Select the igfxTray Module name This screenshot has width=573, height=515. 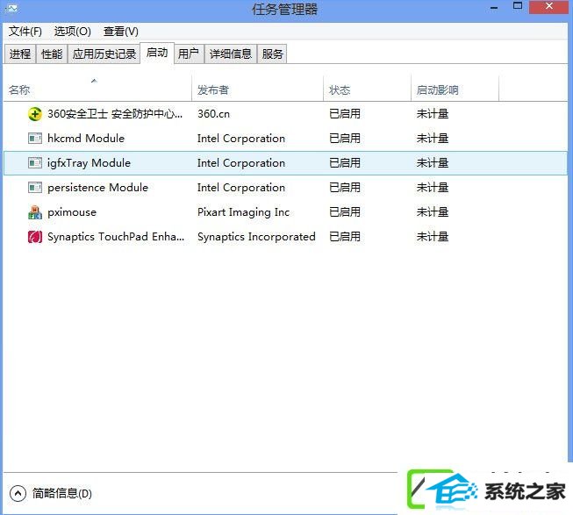[x=89, y=163]
